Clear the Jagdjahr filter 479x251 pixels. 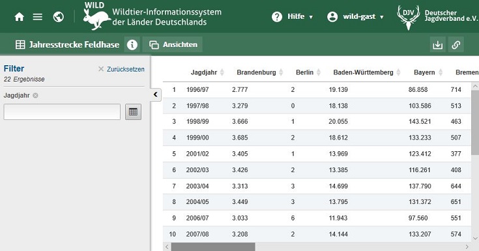click(35, 95)
